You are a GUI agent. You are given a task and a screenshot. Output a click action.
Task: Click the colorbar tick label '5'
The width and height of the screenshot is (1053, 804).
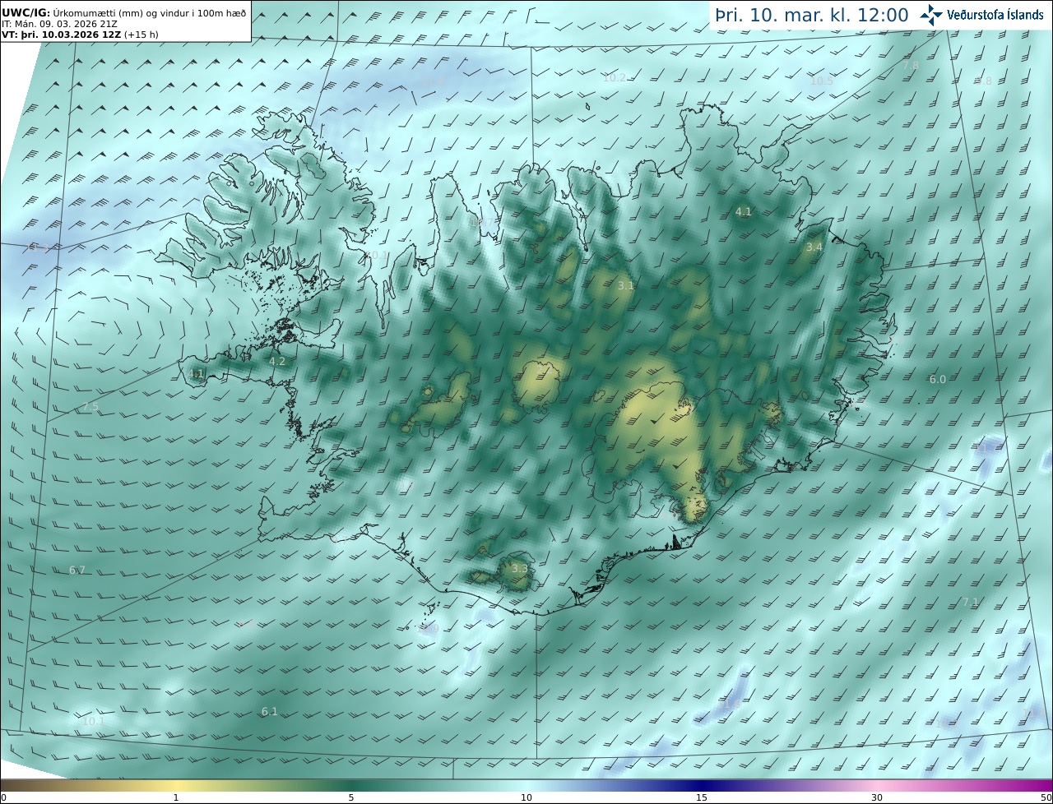click(351, 797)
